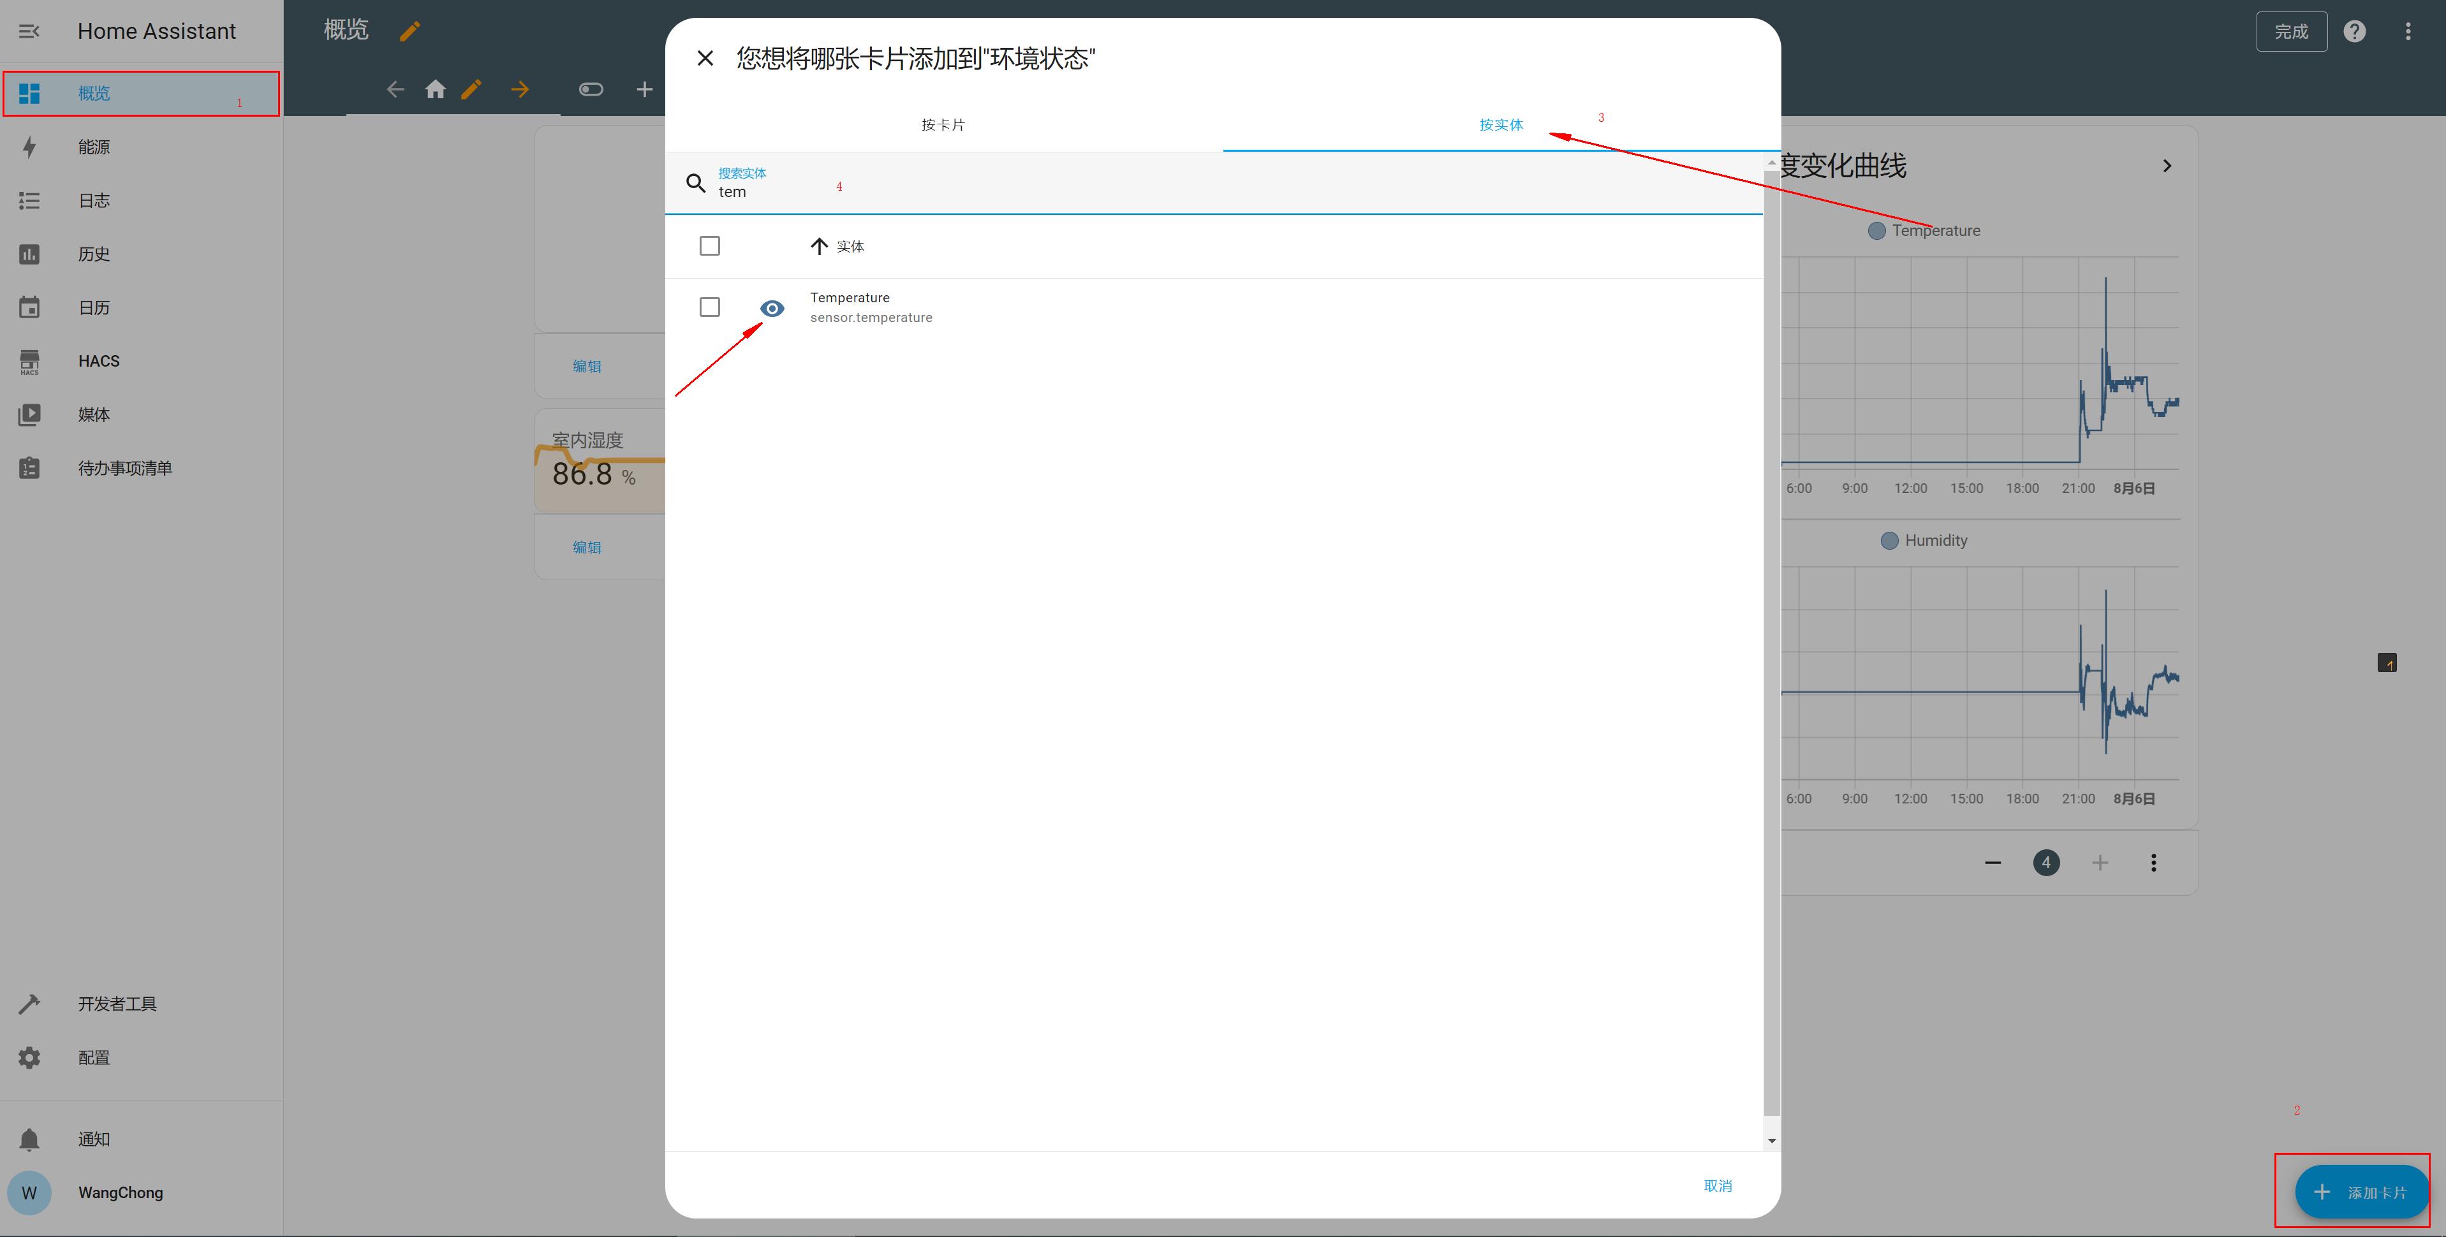2446x1237 pixels.
Task: Click the card position number 4 badge
Action: 2046,863
